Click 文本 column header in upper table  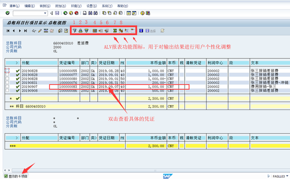pos(270,63)
